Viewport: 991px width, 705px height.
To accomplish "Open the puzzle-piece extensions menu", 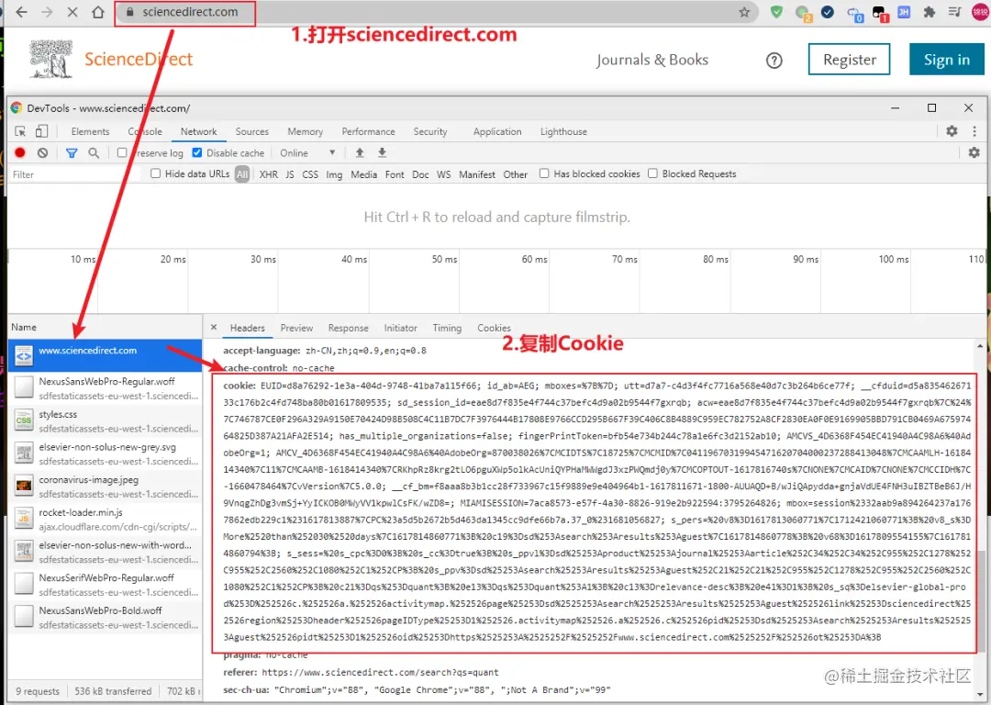I will pos(929,12).
